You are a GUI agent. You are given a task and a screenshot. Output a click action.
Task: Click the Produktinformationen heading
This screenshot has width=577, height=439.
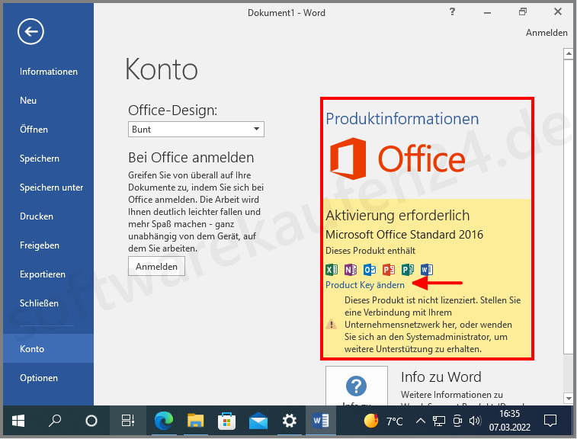click(x=402, y=119)
